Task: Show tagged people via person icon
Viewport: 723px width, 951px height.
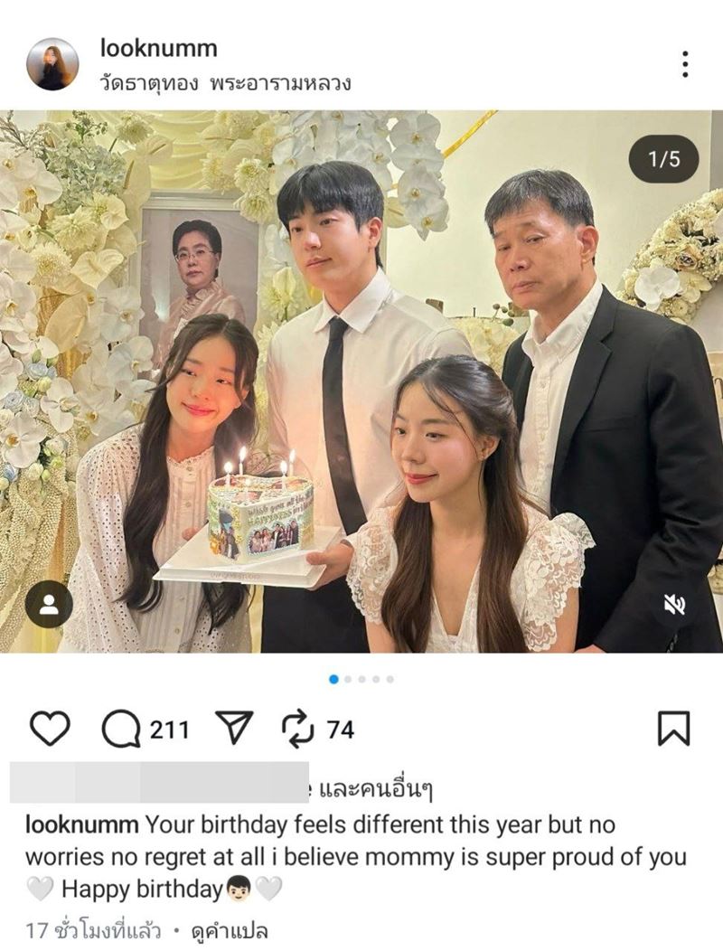Action: pos(49,604)
